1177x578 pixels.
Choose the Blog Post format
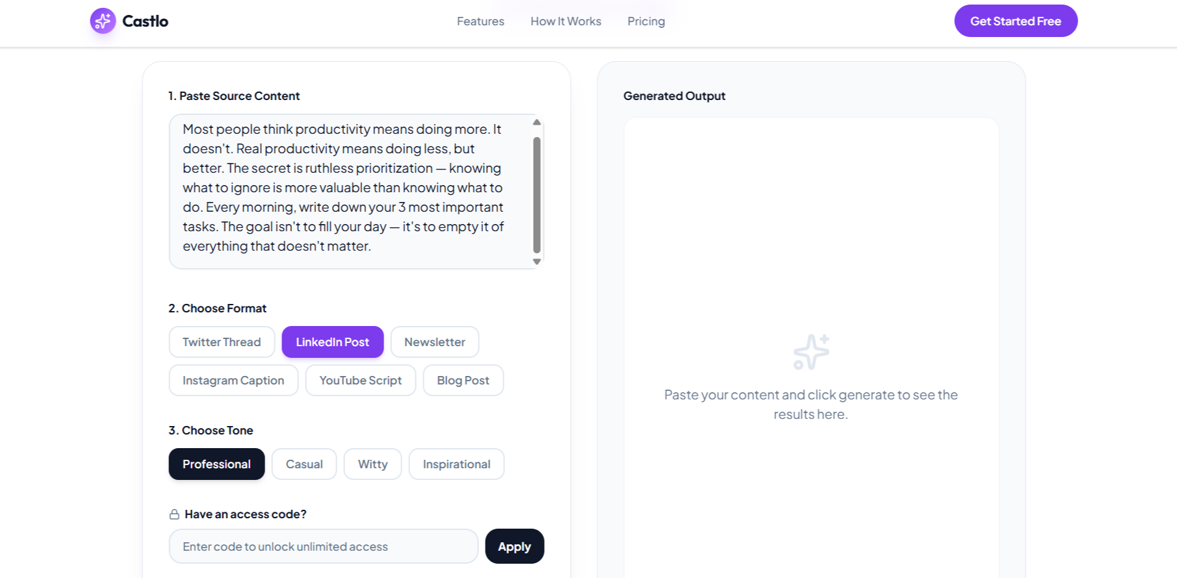463,380
